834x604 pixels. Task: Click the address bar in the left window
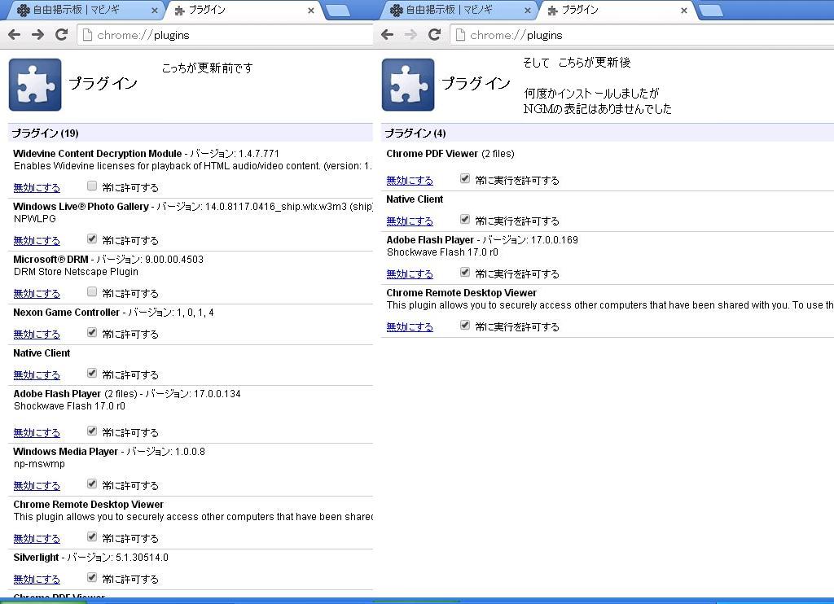tap(228, 35)
